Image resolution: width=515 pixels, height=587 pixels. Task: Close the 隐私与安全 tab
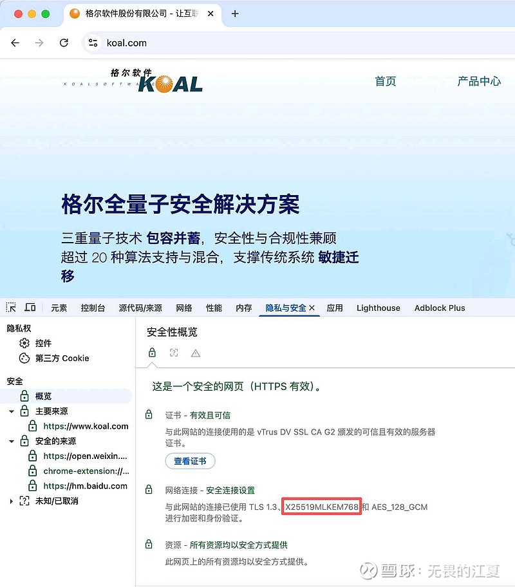312,308
